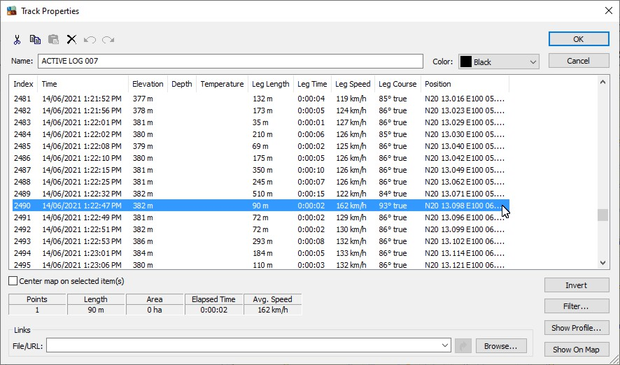Sort by the Elevation column header
The width and height of the screenshot is (620, 365).
[x=147, y=84]
